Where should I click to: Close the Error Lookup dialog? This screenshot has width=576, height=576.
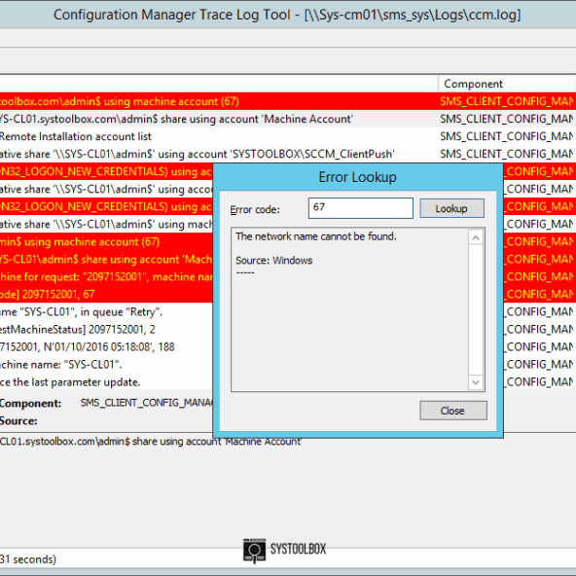coord(453,411)
